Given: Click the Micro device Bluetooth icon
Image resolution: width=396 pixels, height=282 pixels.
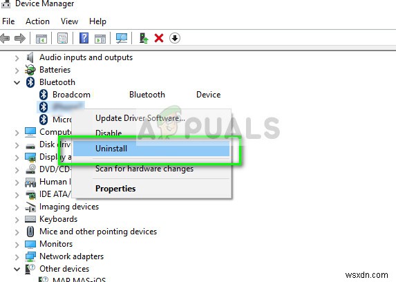Looking at the screenshot, I should point(44,120).
